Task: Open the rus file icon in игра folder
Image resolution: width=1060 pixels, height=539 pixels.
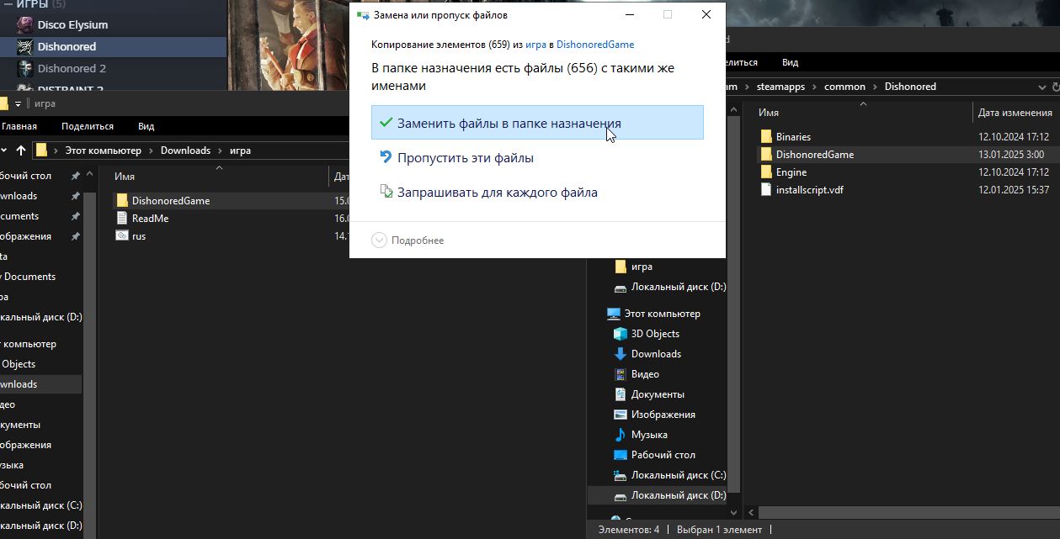Action: click(122, 236)
